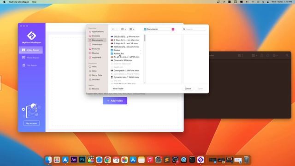Open QuickTime Player from the Dock
295x166 pixels.
coord(183,160)
